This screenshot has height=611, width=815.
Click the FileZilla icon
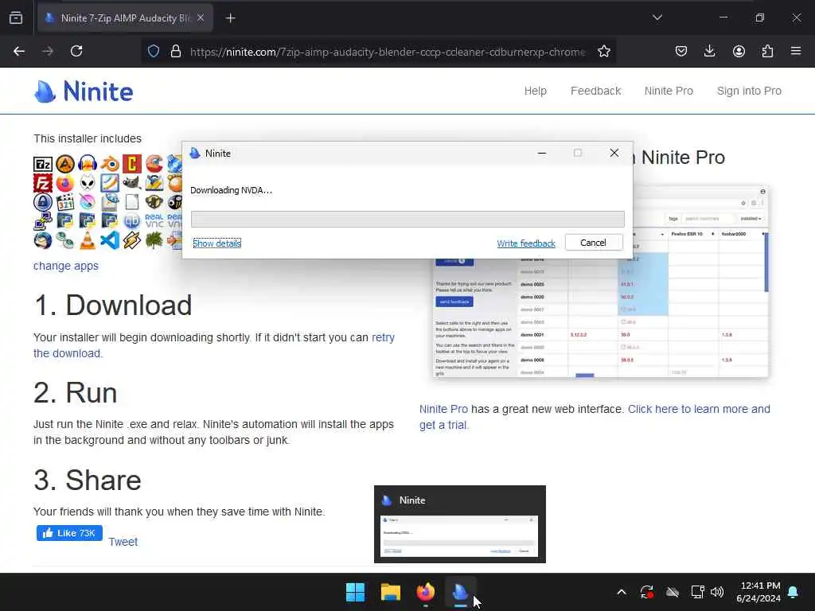43,184
